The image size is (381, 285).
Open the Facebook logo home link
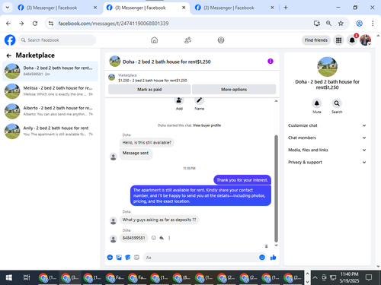[10, 40]
